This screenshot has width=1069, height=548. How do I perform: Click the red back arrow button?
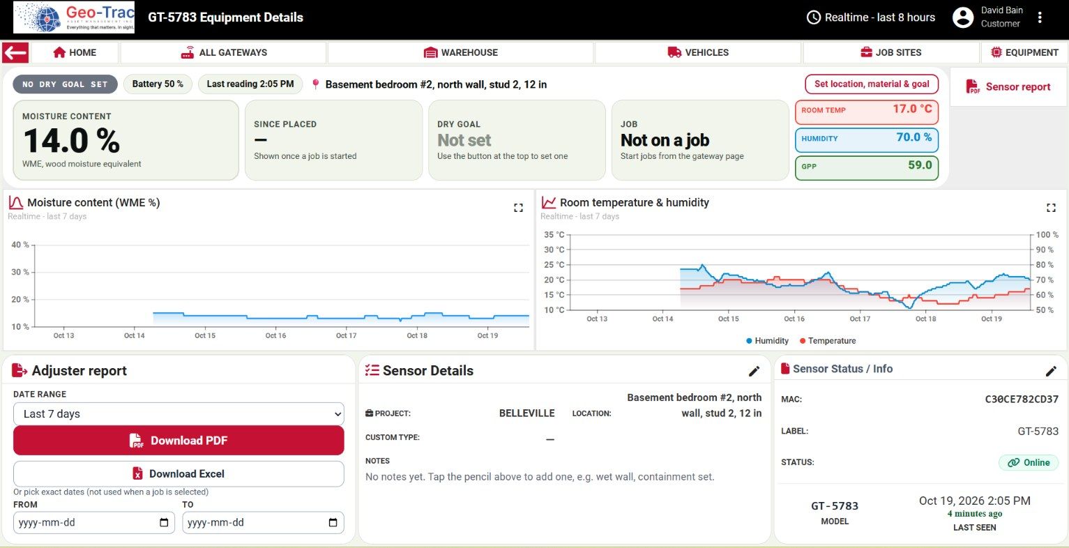(x=15, y=52)
